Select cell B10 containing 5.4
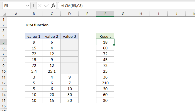195x111 pixels. tap(34, 71)
